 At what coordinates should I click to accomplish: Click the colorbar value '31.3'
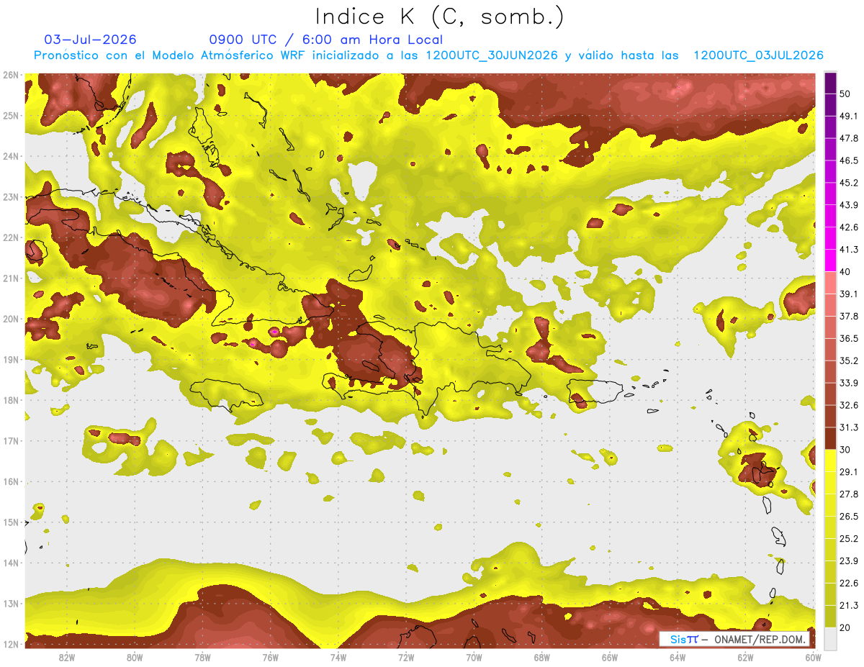[x=848, y=427]
